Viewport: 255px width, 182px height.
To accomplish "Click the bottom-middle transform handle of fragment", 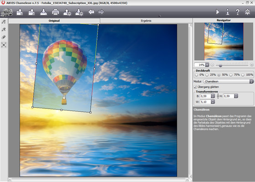I will 61,110.
